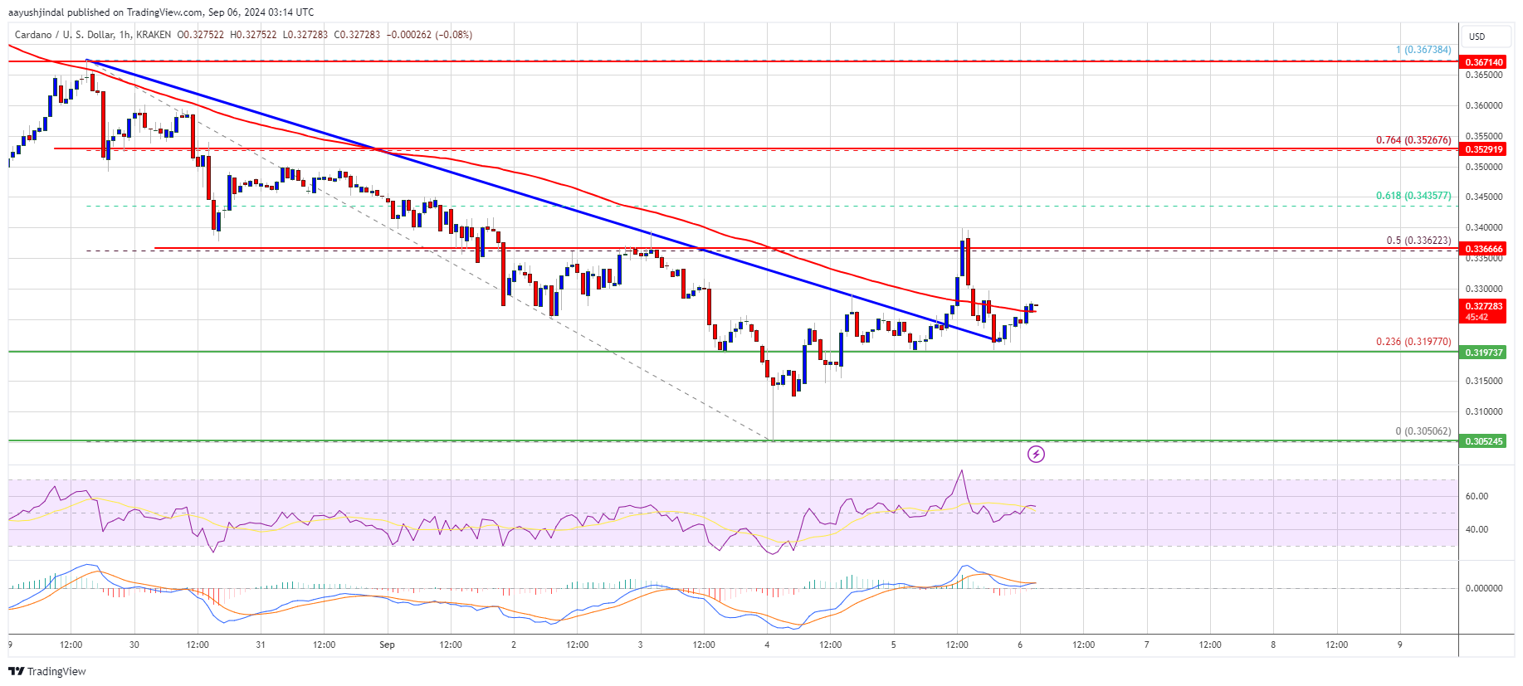
Task: Click the RSI 60.00 scale label
Action: (x=1477, y=496)
